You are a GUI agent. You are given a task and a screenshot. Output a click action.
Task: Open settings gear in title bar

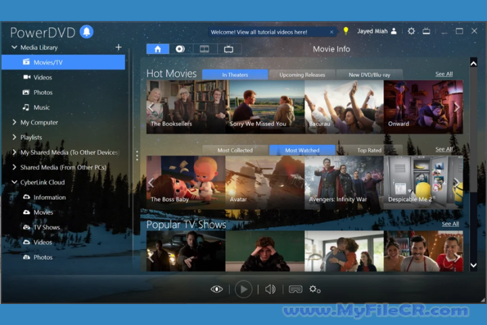click(x=411, y=31)
